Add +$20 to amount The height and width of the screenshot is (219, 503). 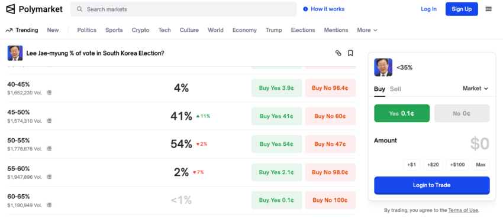(x=433, y=165)
